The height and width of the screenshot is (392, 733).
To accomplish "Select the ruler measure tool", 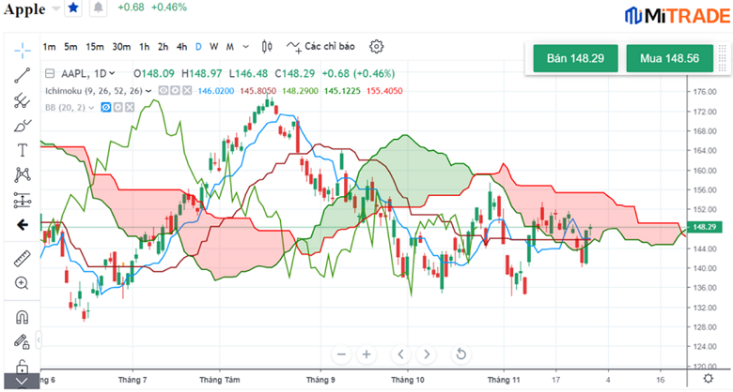I will (x=22, y=259).
